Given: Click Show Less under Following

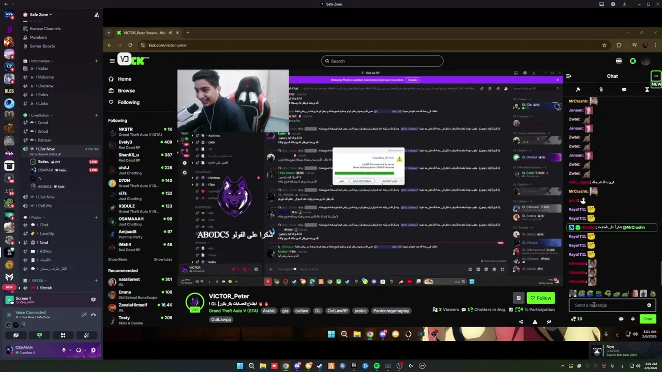Looking at the screenshot, I should pos(163,259).
